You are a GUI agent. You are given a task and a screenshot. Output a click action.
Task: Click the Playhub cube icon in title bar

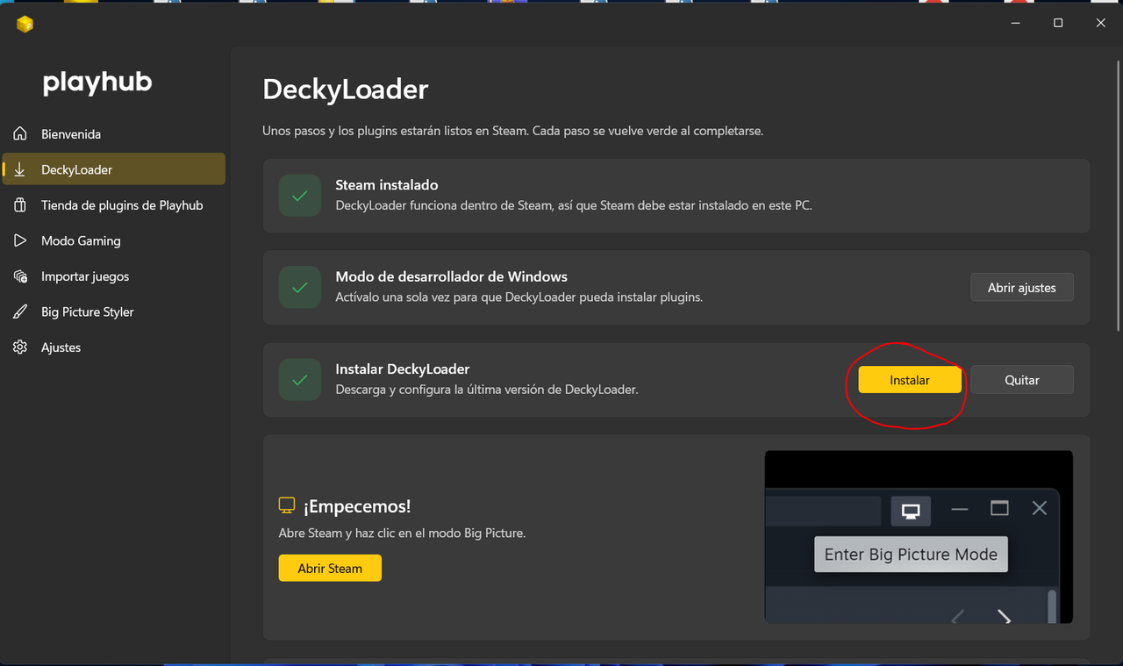pos(25,24)
